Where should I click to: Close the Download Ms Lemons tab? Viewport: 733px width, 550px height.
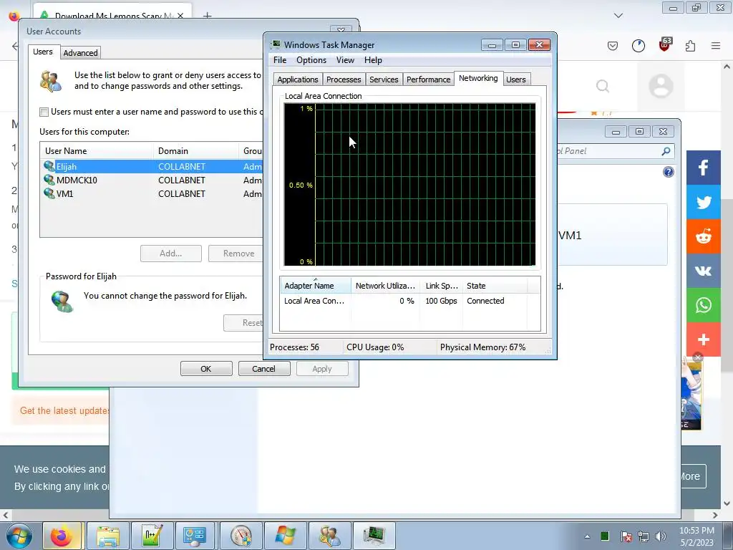[x=180, y=16]
